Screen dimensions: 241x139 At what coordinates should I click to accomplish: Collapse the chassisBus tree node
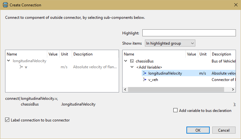click(x=126, y=61)
